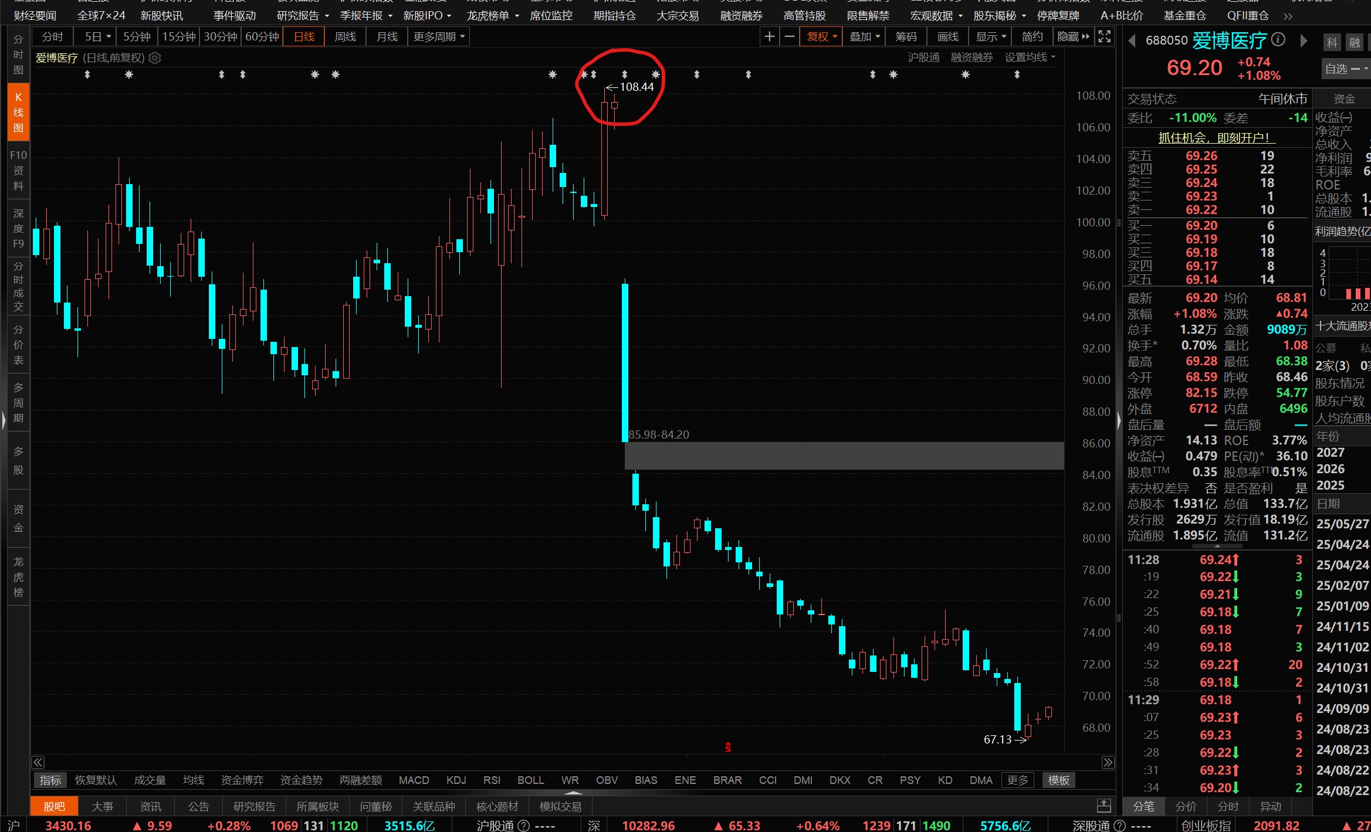Expand 更多周期 dropdown
The width and height of the screenshot is (1371, 832).
439,37
